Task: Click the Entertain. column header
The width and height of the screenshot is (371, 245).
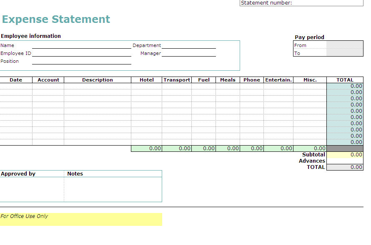Action: coord(278,80)
